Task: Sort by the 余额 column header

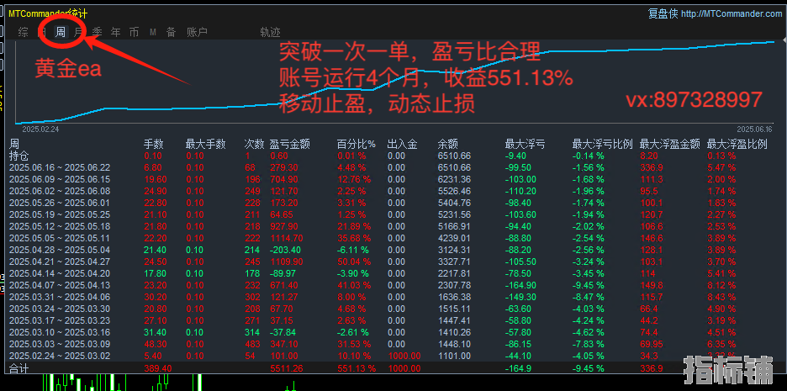Action: tap(447, 144)
